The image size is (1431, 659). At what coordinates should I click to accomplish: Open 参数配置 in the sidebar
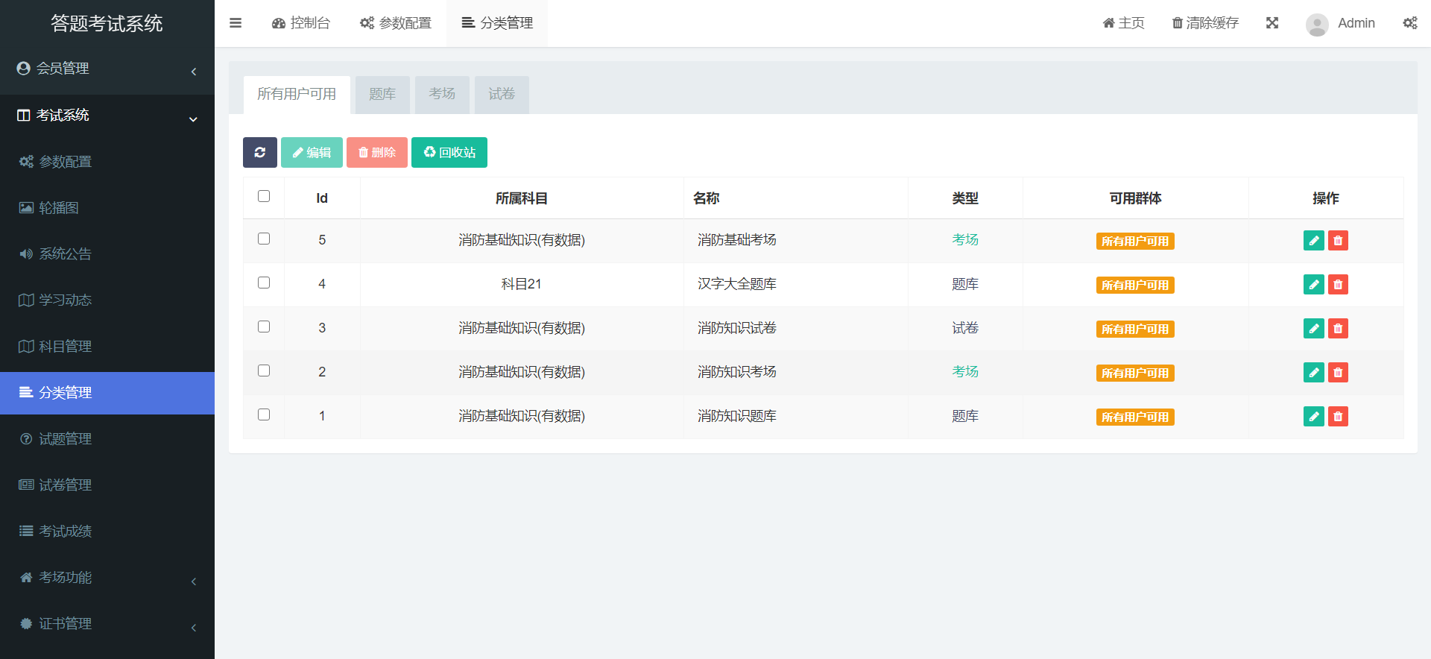pyautogui.click(x=107, y=162)
